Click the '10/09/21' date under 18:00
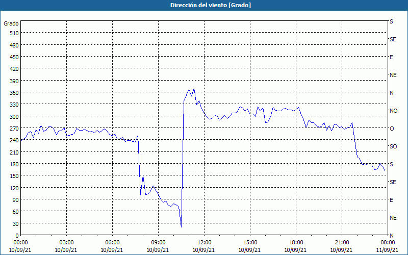The image size is (408, 255). (296, 250)
